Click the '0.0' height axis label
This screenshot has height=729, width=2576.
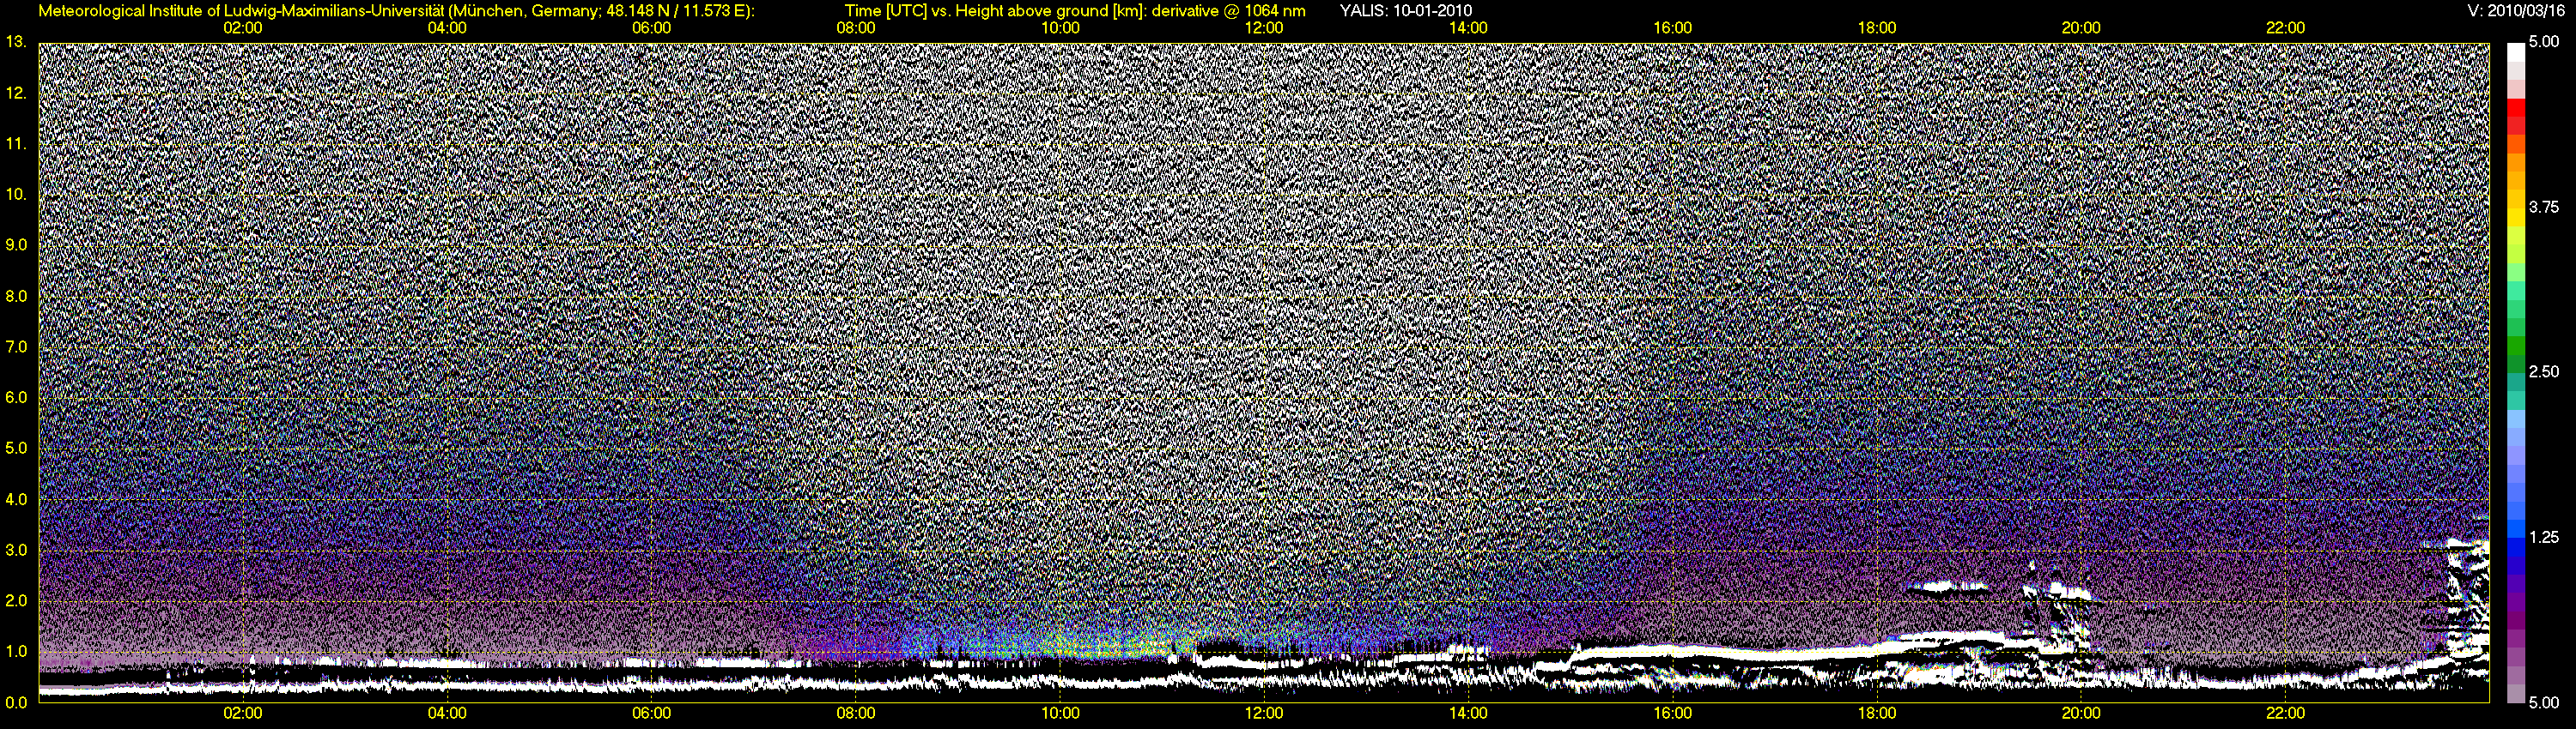click(x=15, y=702)
